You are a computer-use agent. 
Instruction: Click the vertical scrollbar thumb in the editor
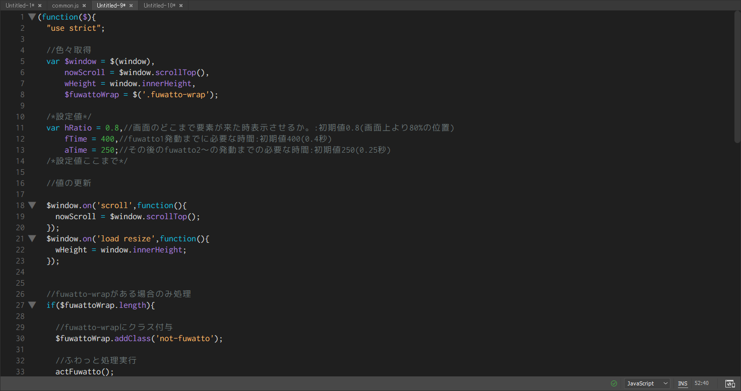(737, 78)
